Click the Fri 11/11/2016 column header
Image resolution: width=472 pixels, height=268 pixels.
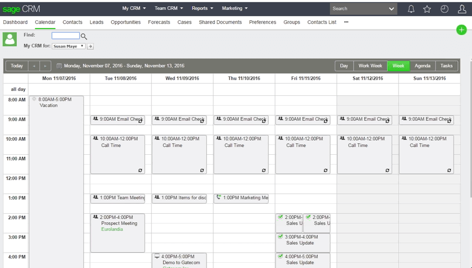click(x=306, y=78)
